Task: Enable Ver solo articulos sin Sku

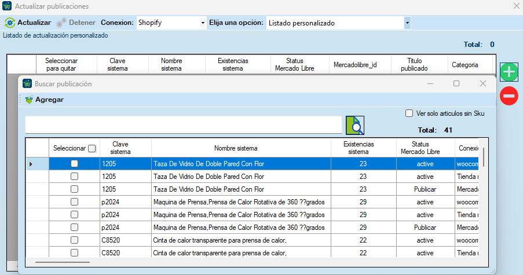Action: pos(409,113)
